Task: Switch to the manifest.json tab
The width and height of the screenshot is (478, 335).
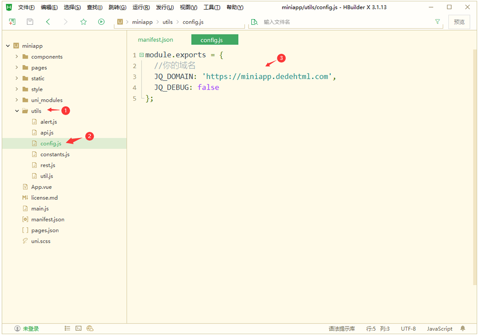Action: pos(155,40)
